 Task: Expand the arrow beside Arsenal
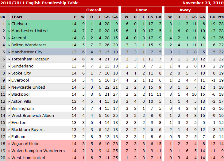(x=9, y=38)
